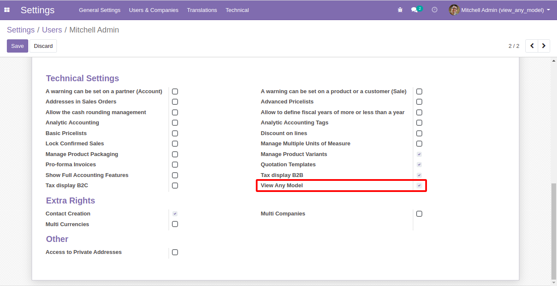557x286 pixels.
Task: Go to next record arrow
Action: point(544,46)
